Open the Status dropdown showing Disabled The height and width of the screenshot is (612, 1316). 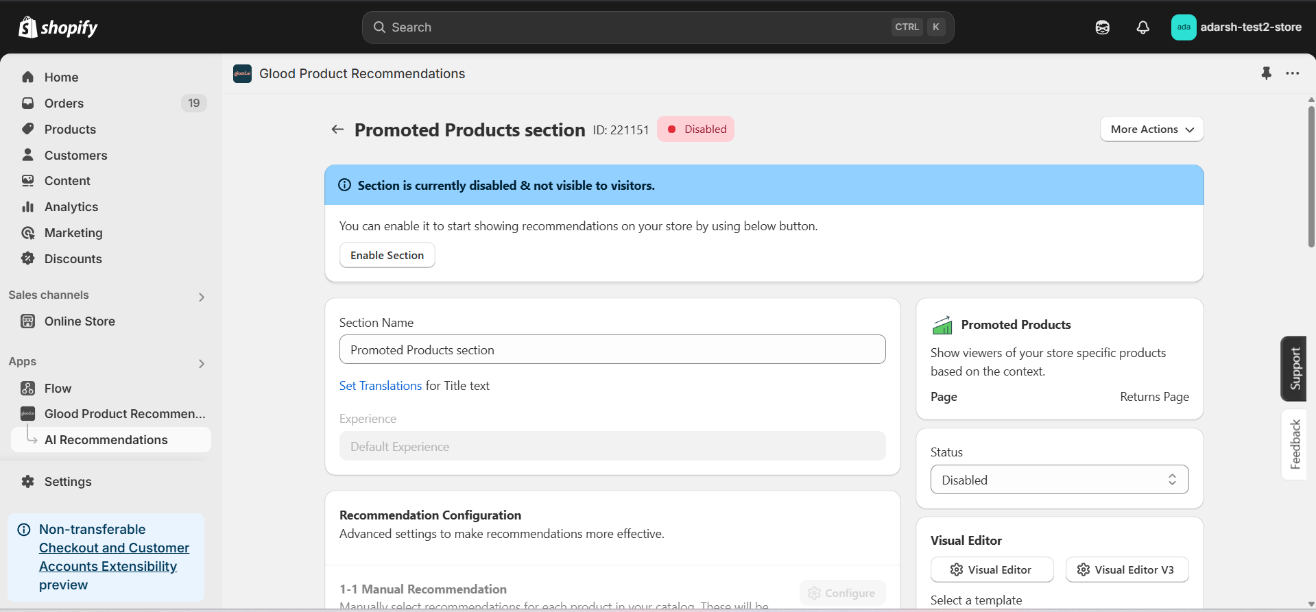1059,480
